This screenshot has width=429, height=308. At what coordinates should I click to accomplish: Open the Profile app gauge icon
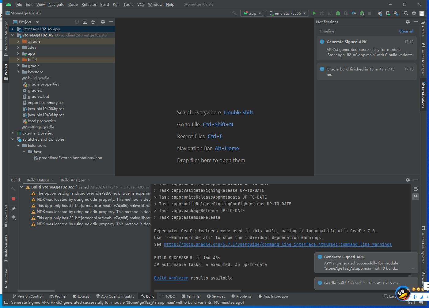tap(354, 13)
